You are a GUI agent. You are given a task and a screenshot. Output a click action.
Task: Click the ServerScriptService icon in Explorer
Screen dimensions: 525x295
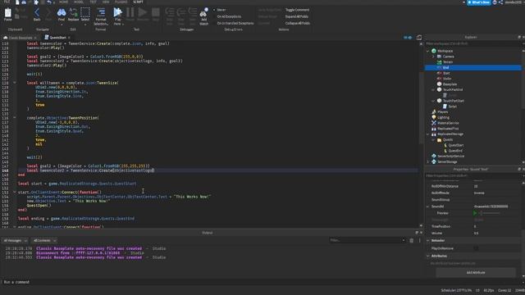click(434, 157)
